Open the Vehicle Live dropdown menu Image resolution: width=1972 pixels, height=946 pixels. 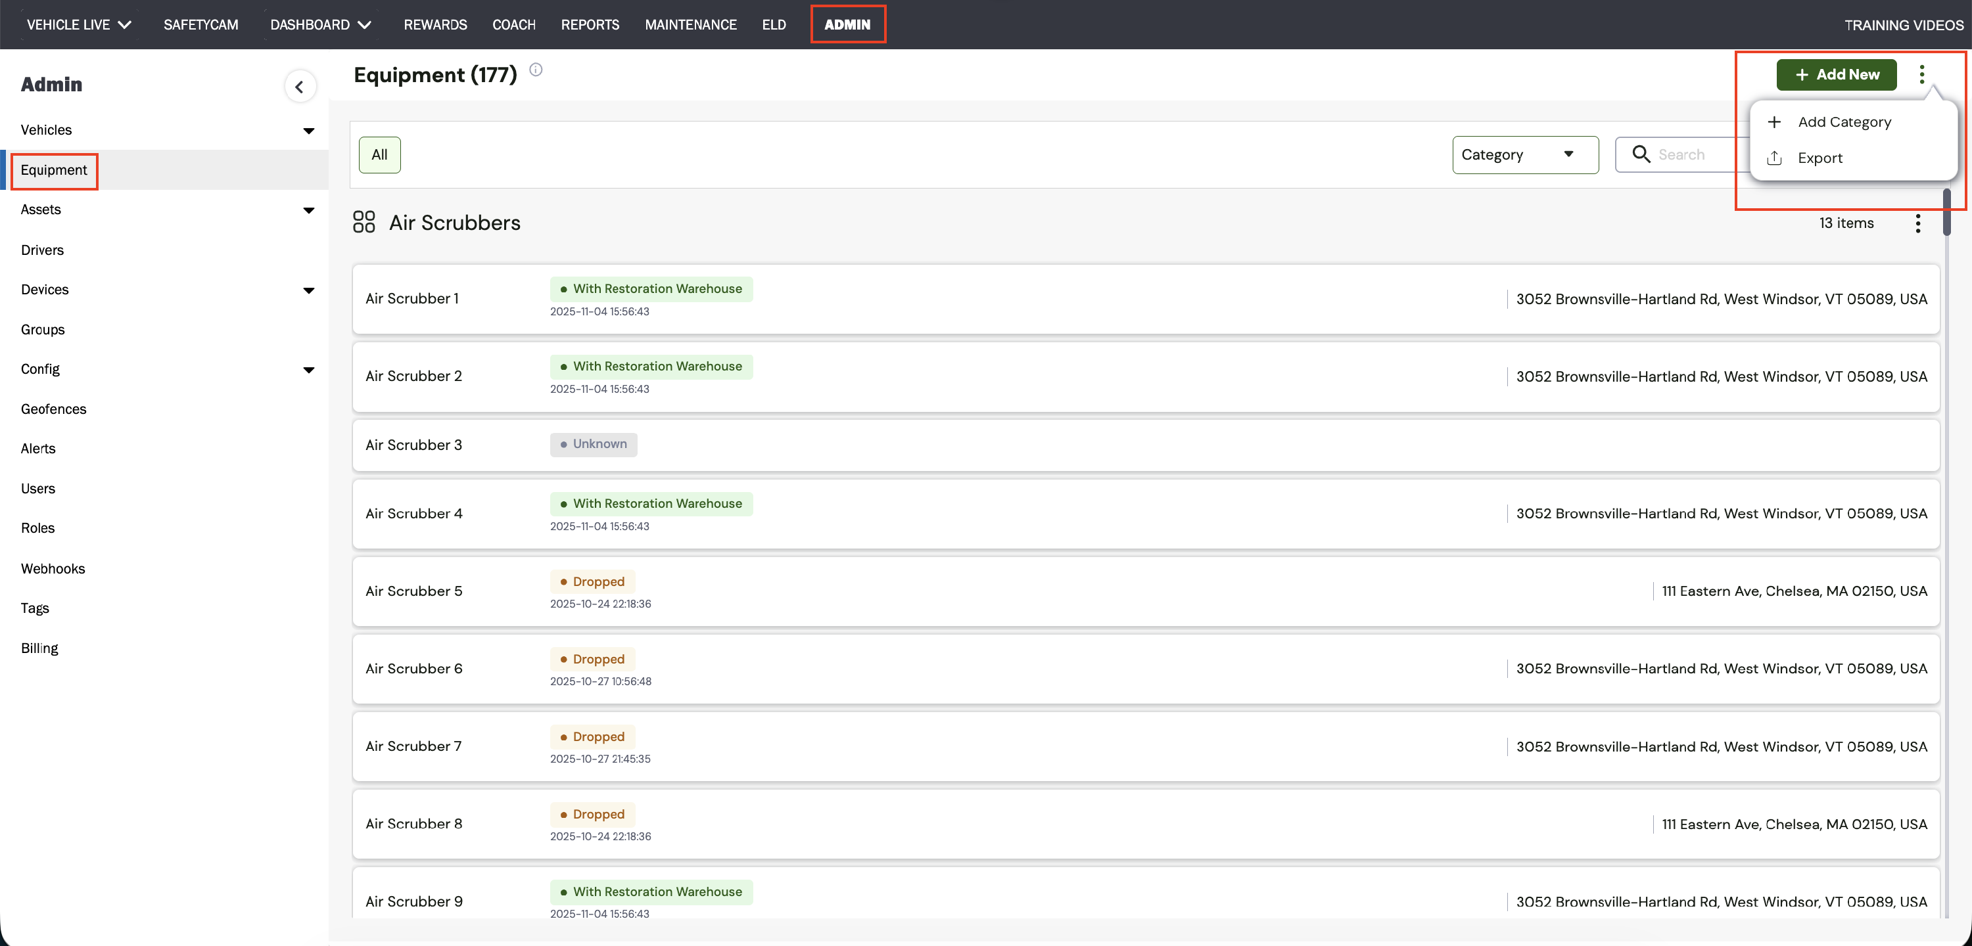point(79,24)
